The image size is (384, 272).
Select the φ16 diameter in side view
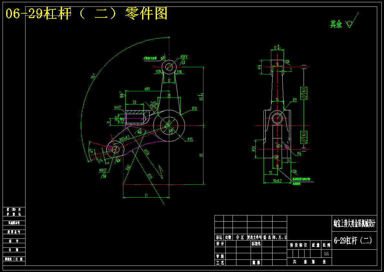point(259,67)
